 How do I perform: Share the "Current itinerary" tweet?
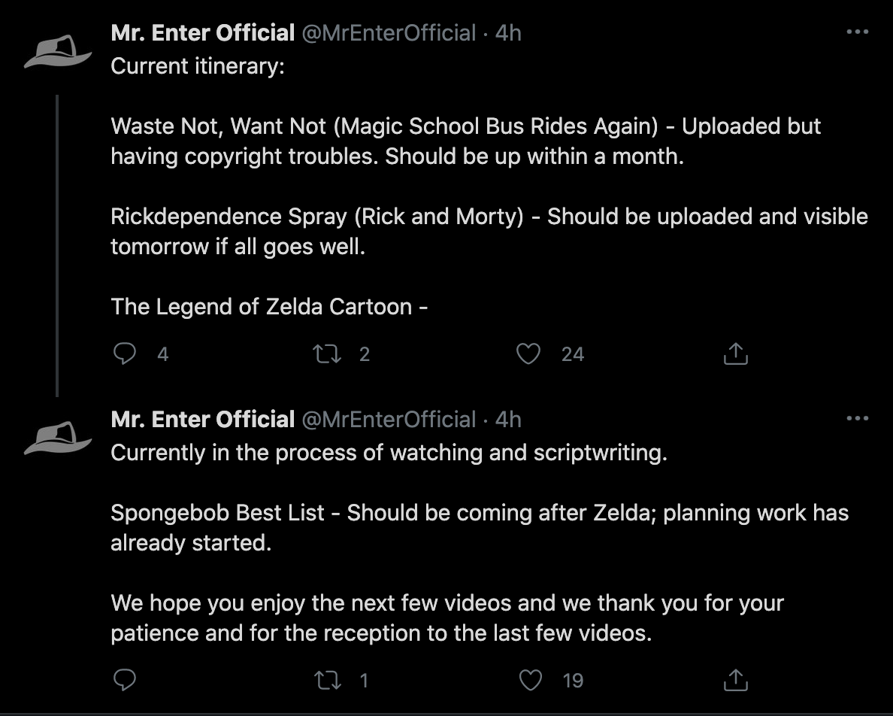click(735, 353)
